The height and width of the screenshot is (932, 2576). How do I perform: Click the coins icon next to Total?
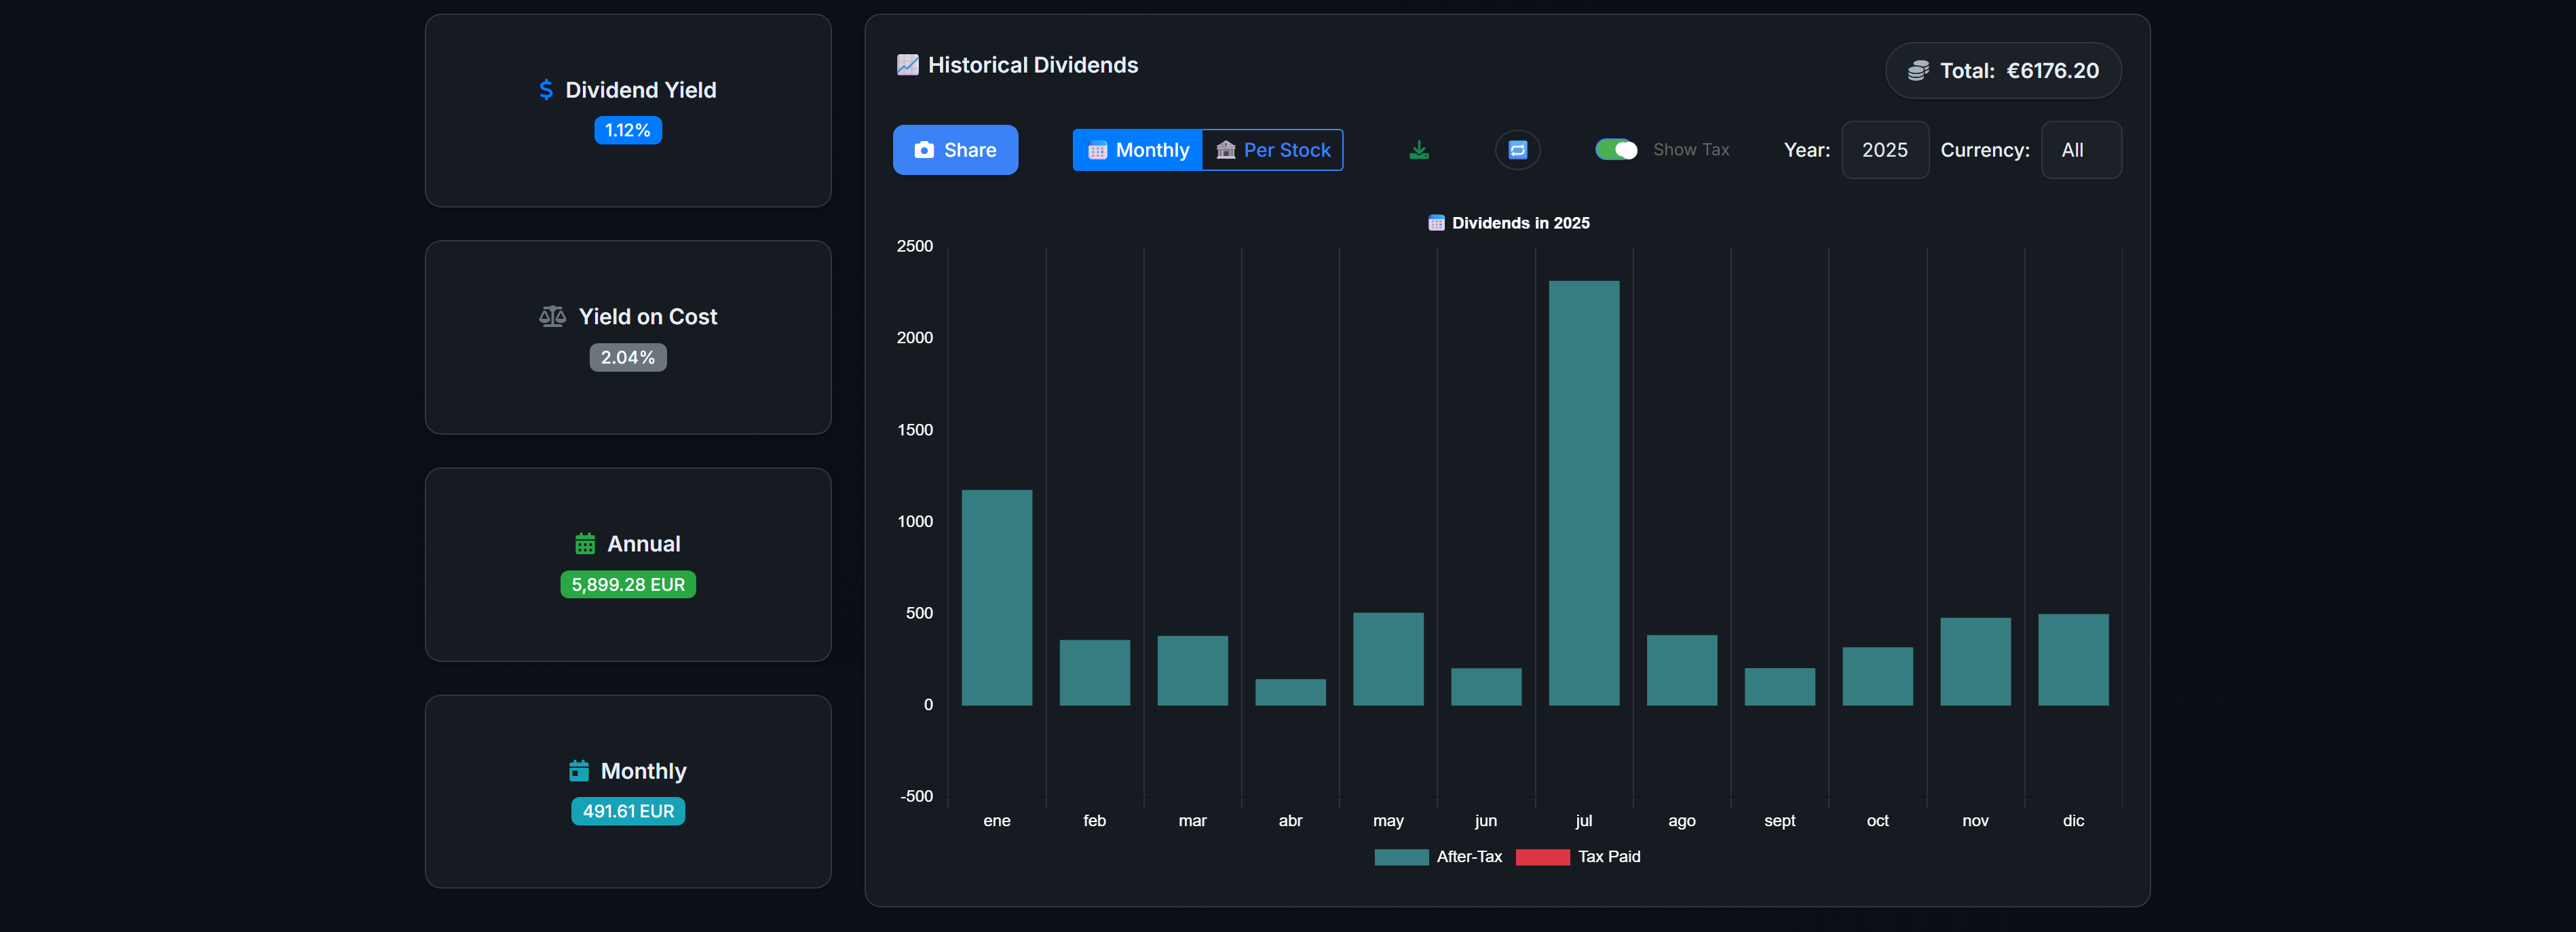coord(1919,70)
